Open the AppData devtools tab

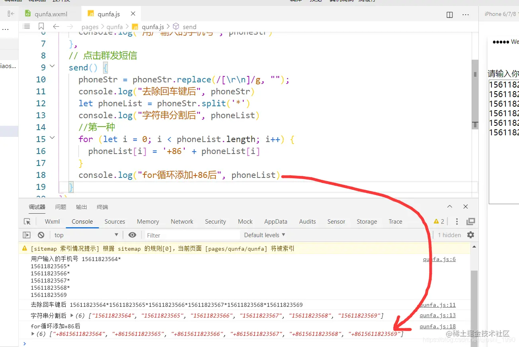click(x=276, y=222)
